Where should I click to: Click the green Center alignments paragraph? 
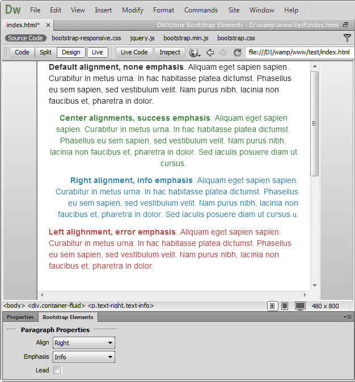pos(174,141)
